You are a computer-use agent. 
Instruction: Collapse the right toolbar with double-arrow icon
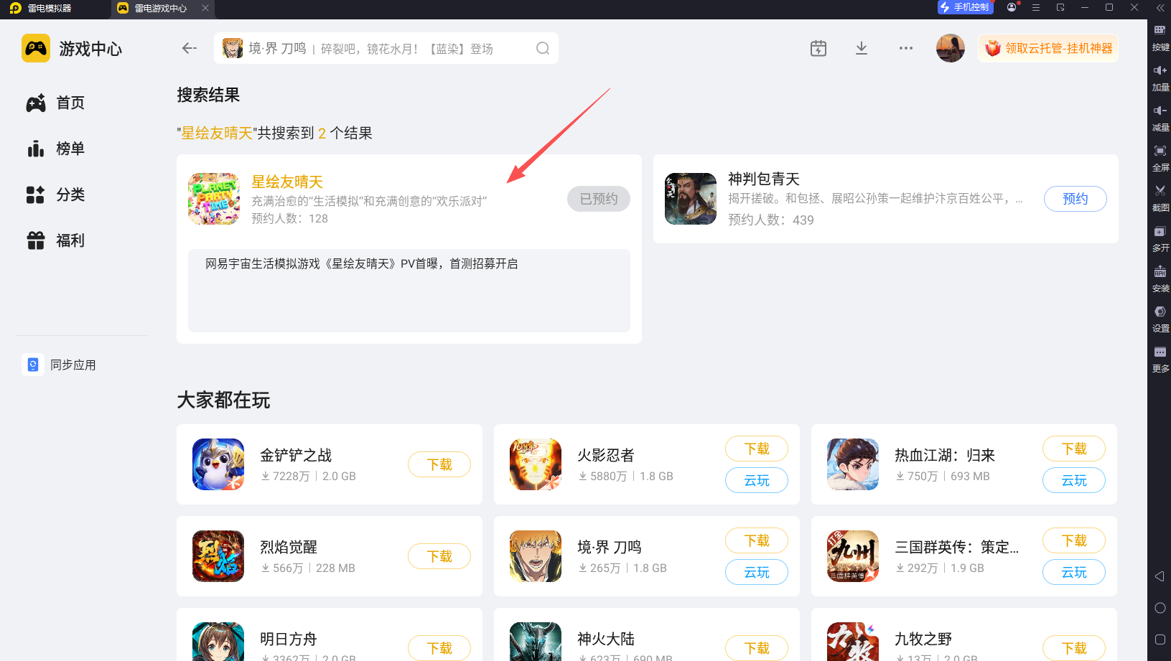1160,8
